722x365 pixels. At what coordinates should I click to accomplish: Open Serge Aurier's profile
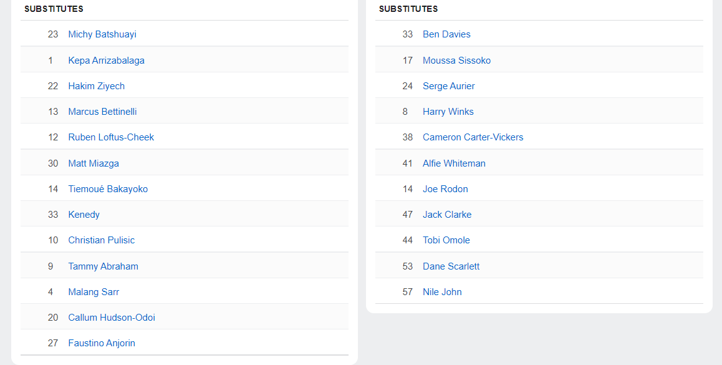coord(448,86)
